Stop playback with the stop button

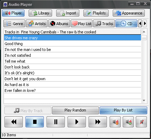pos(34,122)
